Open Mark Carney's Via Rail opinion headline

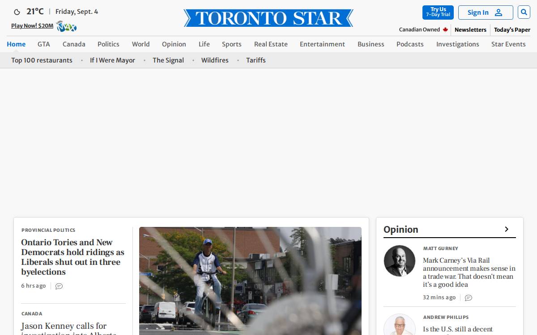469,272
